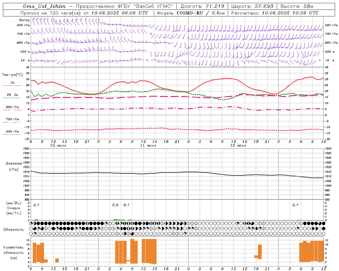This screenshot has width=339, height=271.
Task: Click the "Облачность" cloudiness label
Action: coord(14,229)
